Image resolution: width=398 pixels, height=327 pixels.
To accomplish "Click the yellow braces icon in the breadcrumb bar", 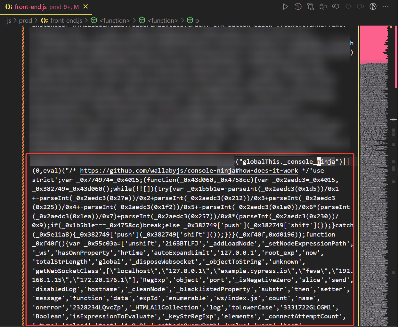I will click(x=44, y=20).
